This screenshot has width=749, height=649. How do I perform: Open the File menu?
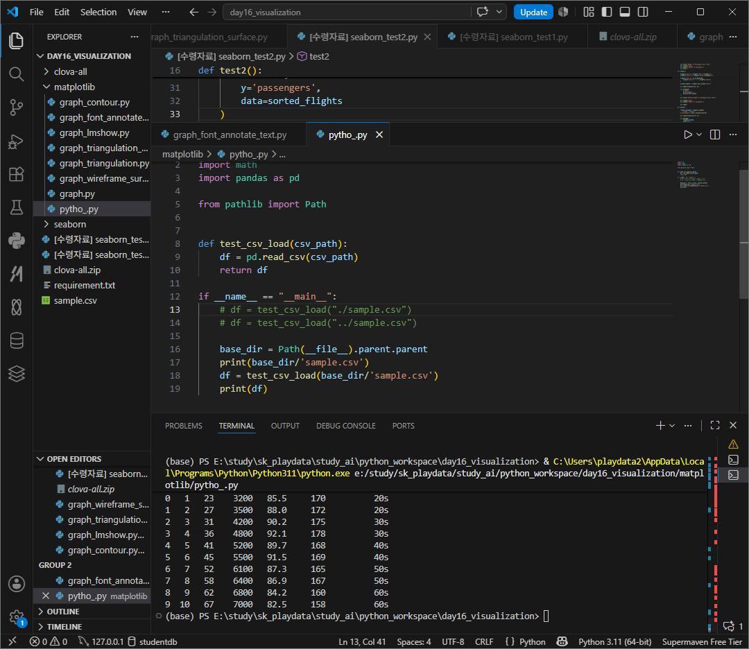[x=36, y=12]
